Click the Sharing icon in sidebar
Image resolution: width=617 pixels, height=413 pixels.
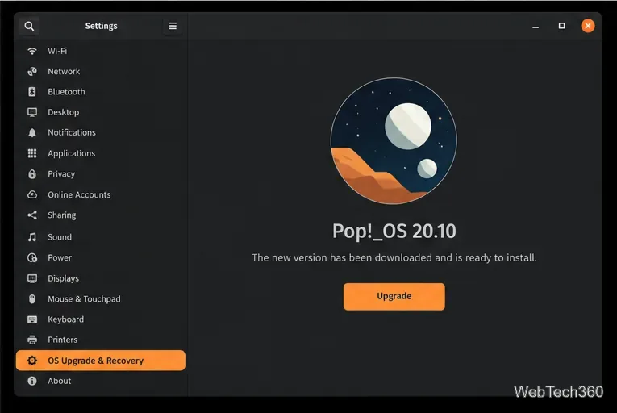pos(32,215)
